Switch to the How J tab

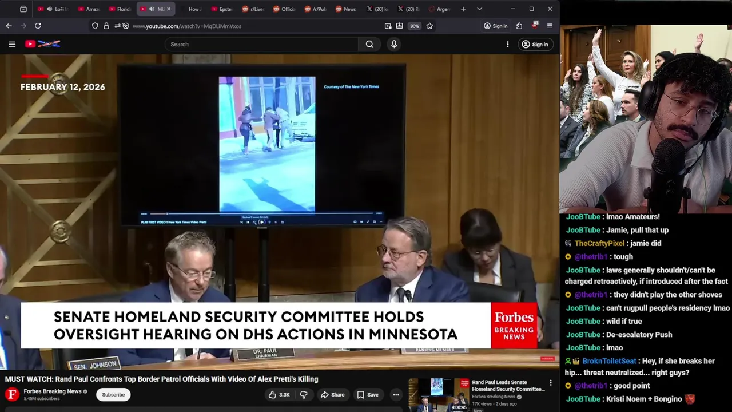point(191,9)
